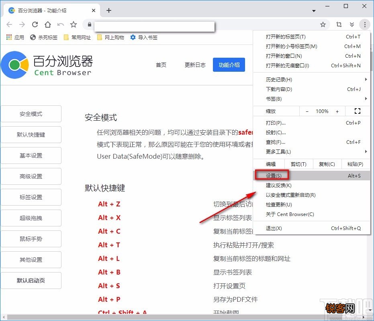Image resolution: width=374 pixels, height=321 pixels.
Task: Choose 检查更新(U) menu item
Action: tap(311, 205)
